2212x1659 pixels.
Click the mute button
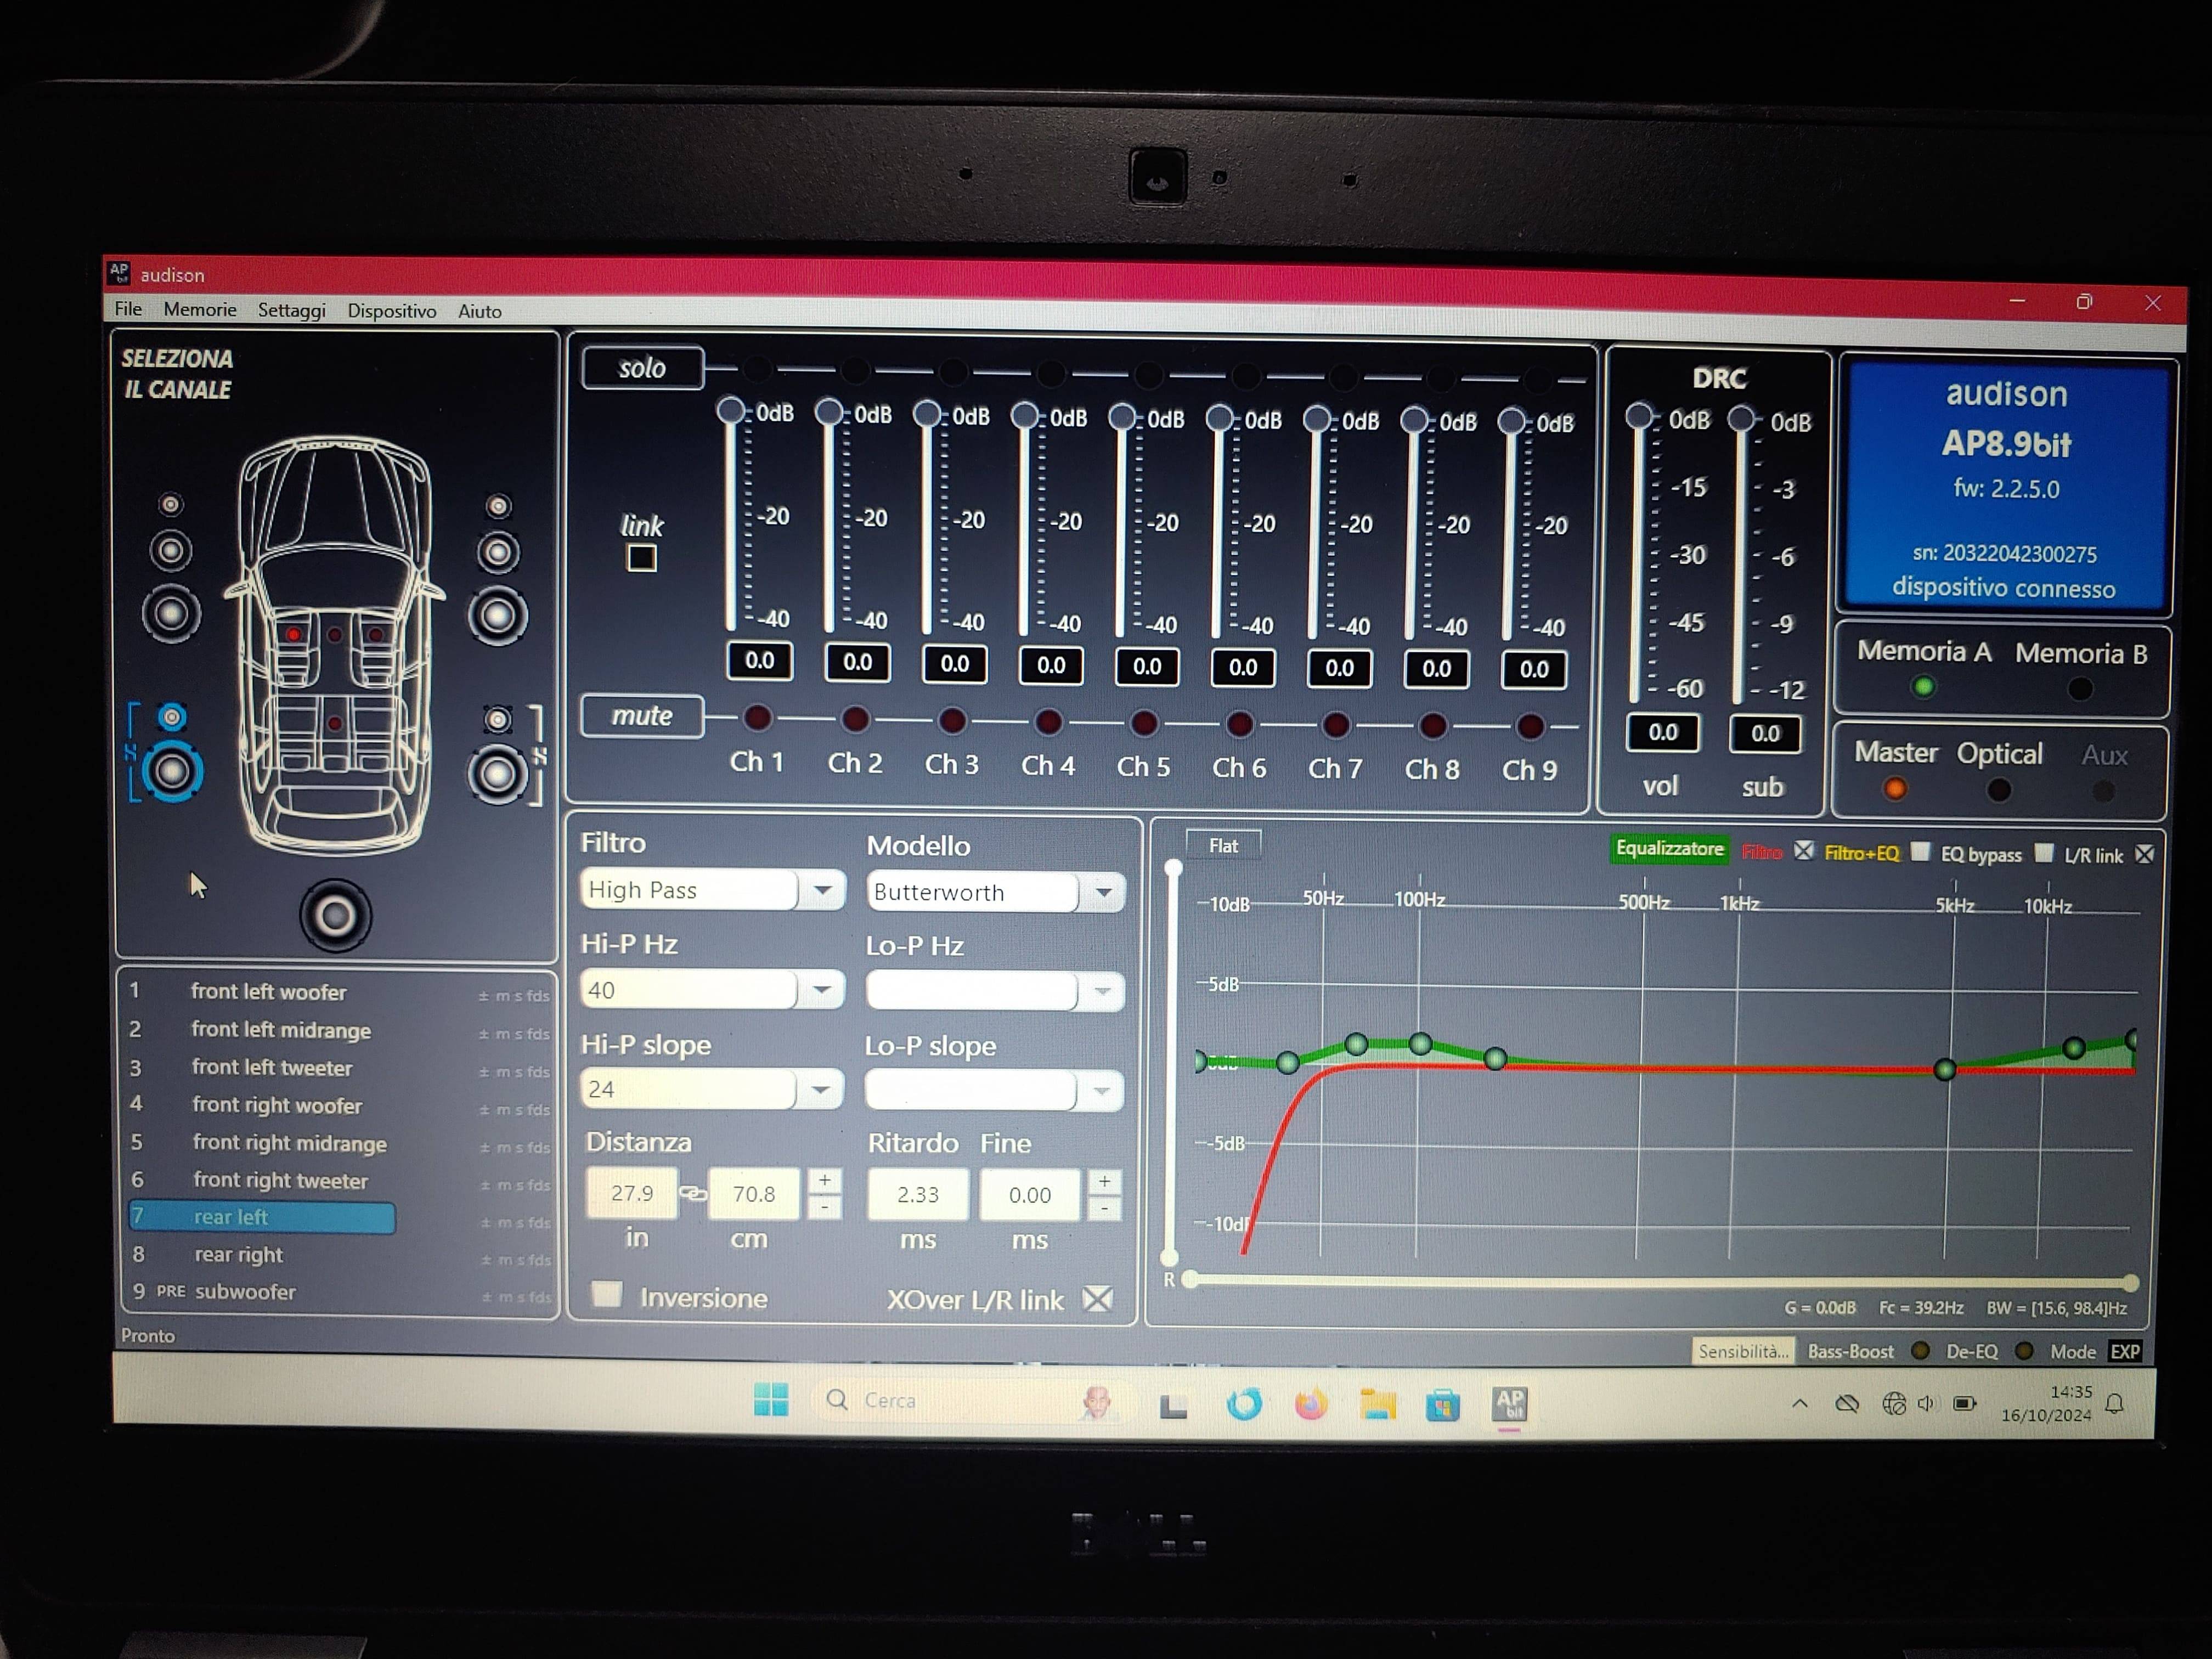pos(642,716)
